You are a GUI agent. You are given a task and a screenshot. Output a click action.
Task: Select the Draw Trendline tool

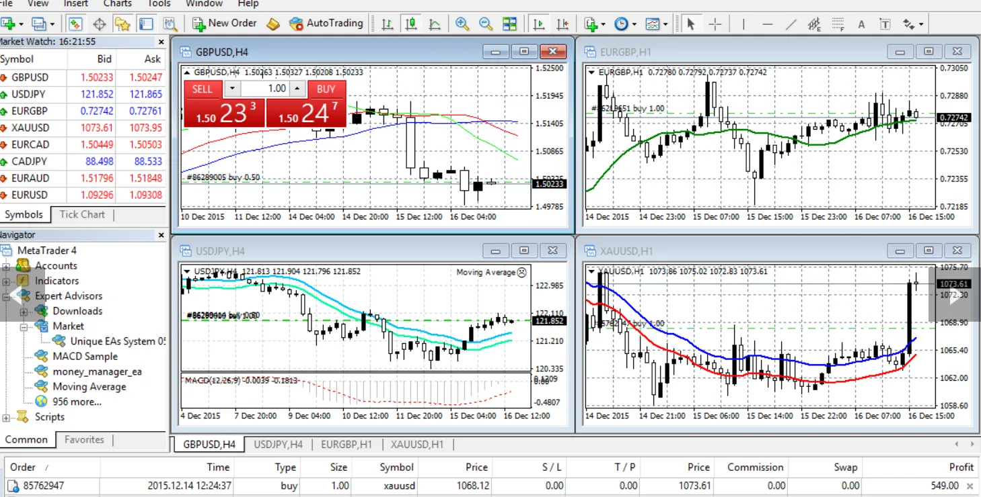(791, 24)
